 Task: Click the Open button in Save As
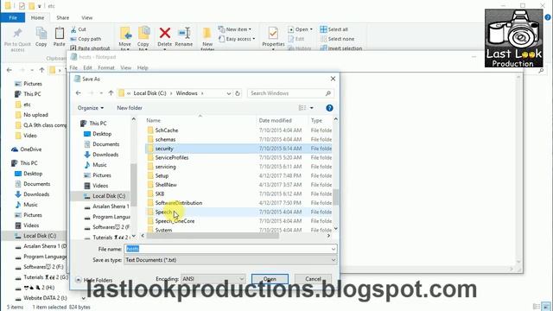(270, 279)
